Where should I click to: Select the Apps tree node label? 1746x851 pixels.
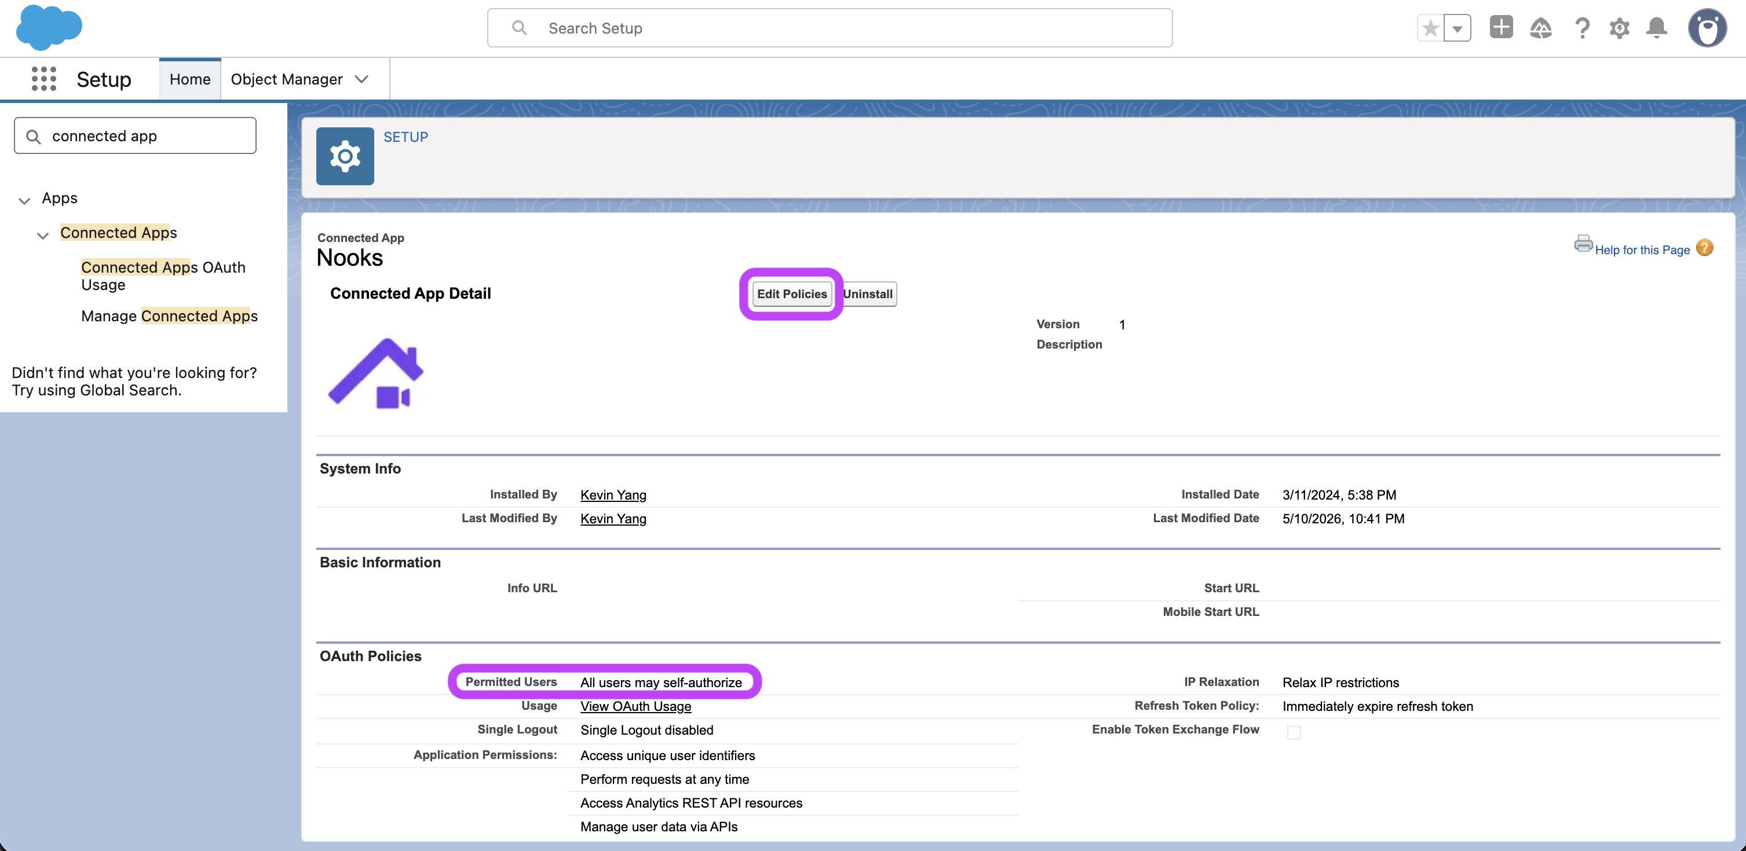click(60, 198)
